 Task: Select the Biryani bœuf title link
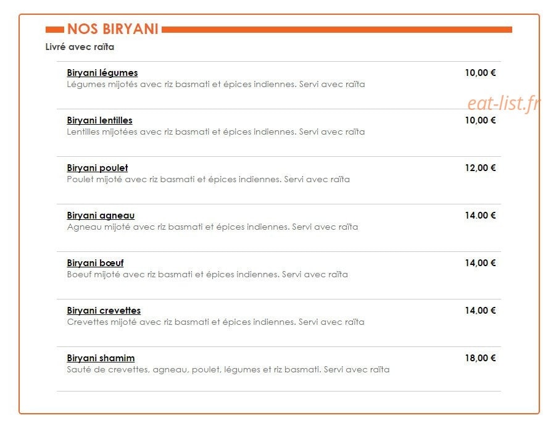[x=95, y=263]
